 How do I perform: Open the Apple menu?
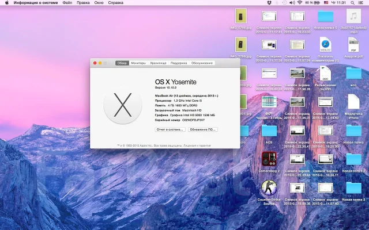[x=7, y=3]
